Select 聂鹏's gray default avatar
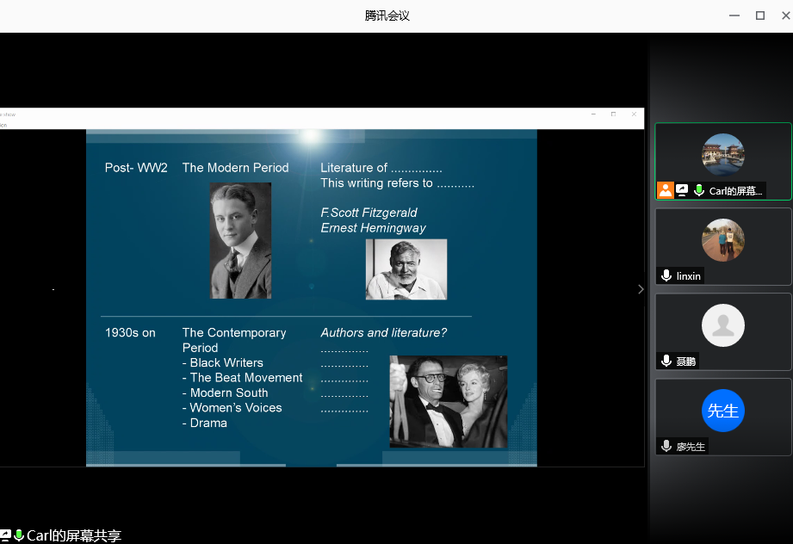The image size is (793, 544). pos(722,325)
